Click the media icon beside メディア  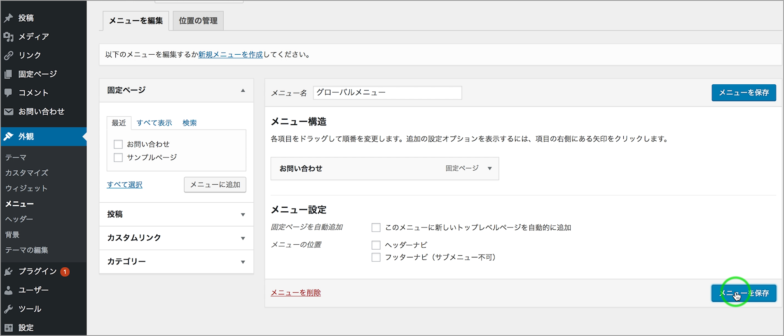(x=9, y=37)
